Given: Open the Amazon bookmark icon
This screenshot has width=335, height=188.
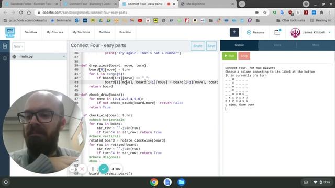Looking at the screenshot, I should [x=195, y=21].
